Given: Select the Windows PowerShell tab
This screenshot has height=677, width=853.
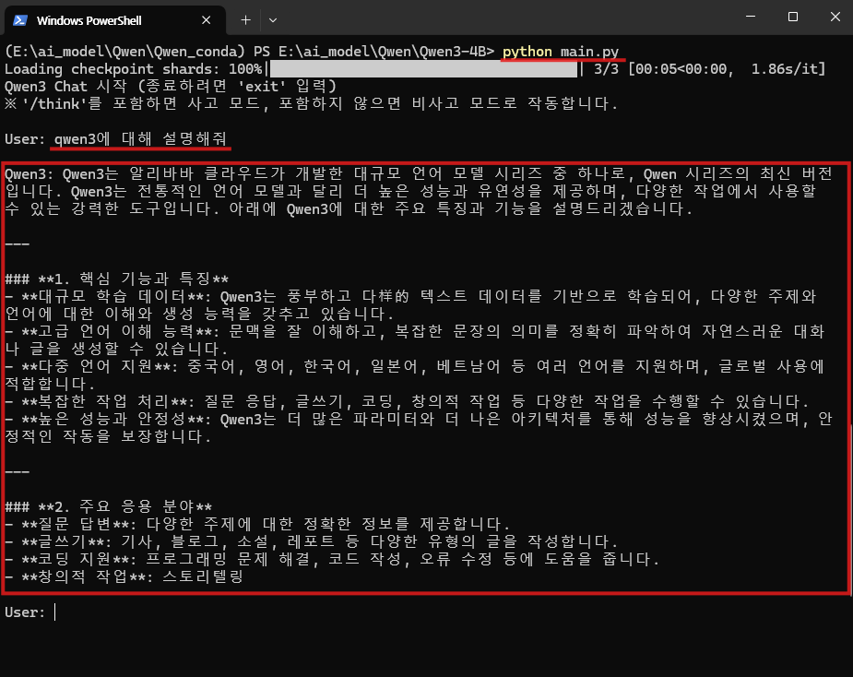Looking at the screenshot, I should click(x=114, y=20).
